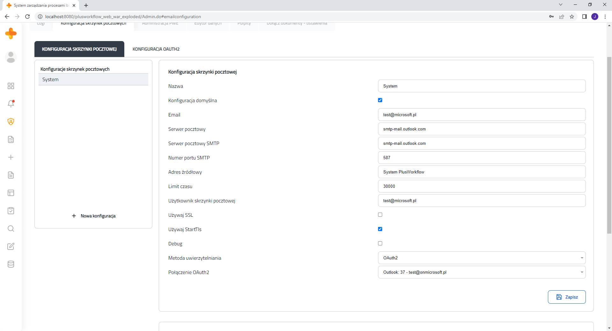Toggle the browser side panel icon
Image resolution: width=612 pixels, height=331 pixels.
click(585, 17)
